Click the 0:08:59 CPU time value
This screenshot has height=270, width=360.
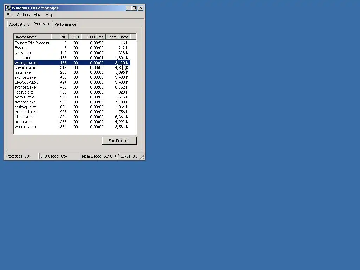[x=97, y=43]
